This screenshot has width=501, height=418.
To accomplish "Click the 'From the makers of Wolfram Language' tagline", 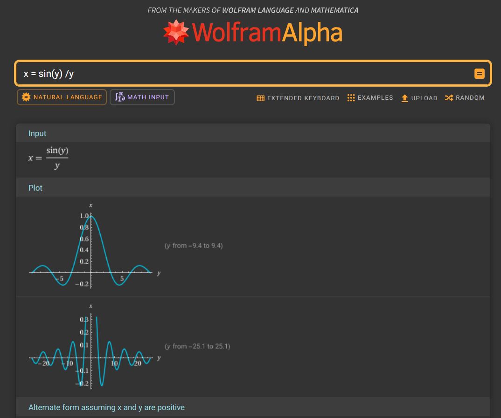I will [x=253, y=10].
